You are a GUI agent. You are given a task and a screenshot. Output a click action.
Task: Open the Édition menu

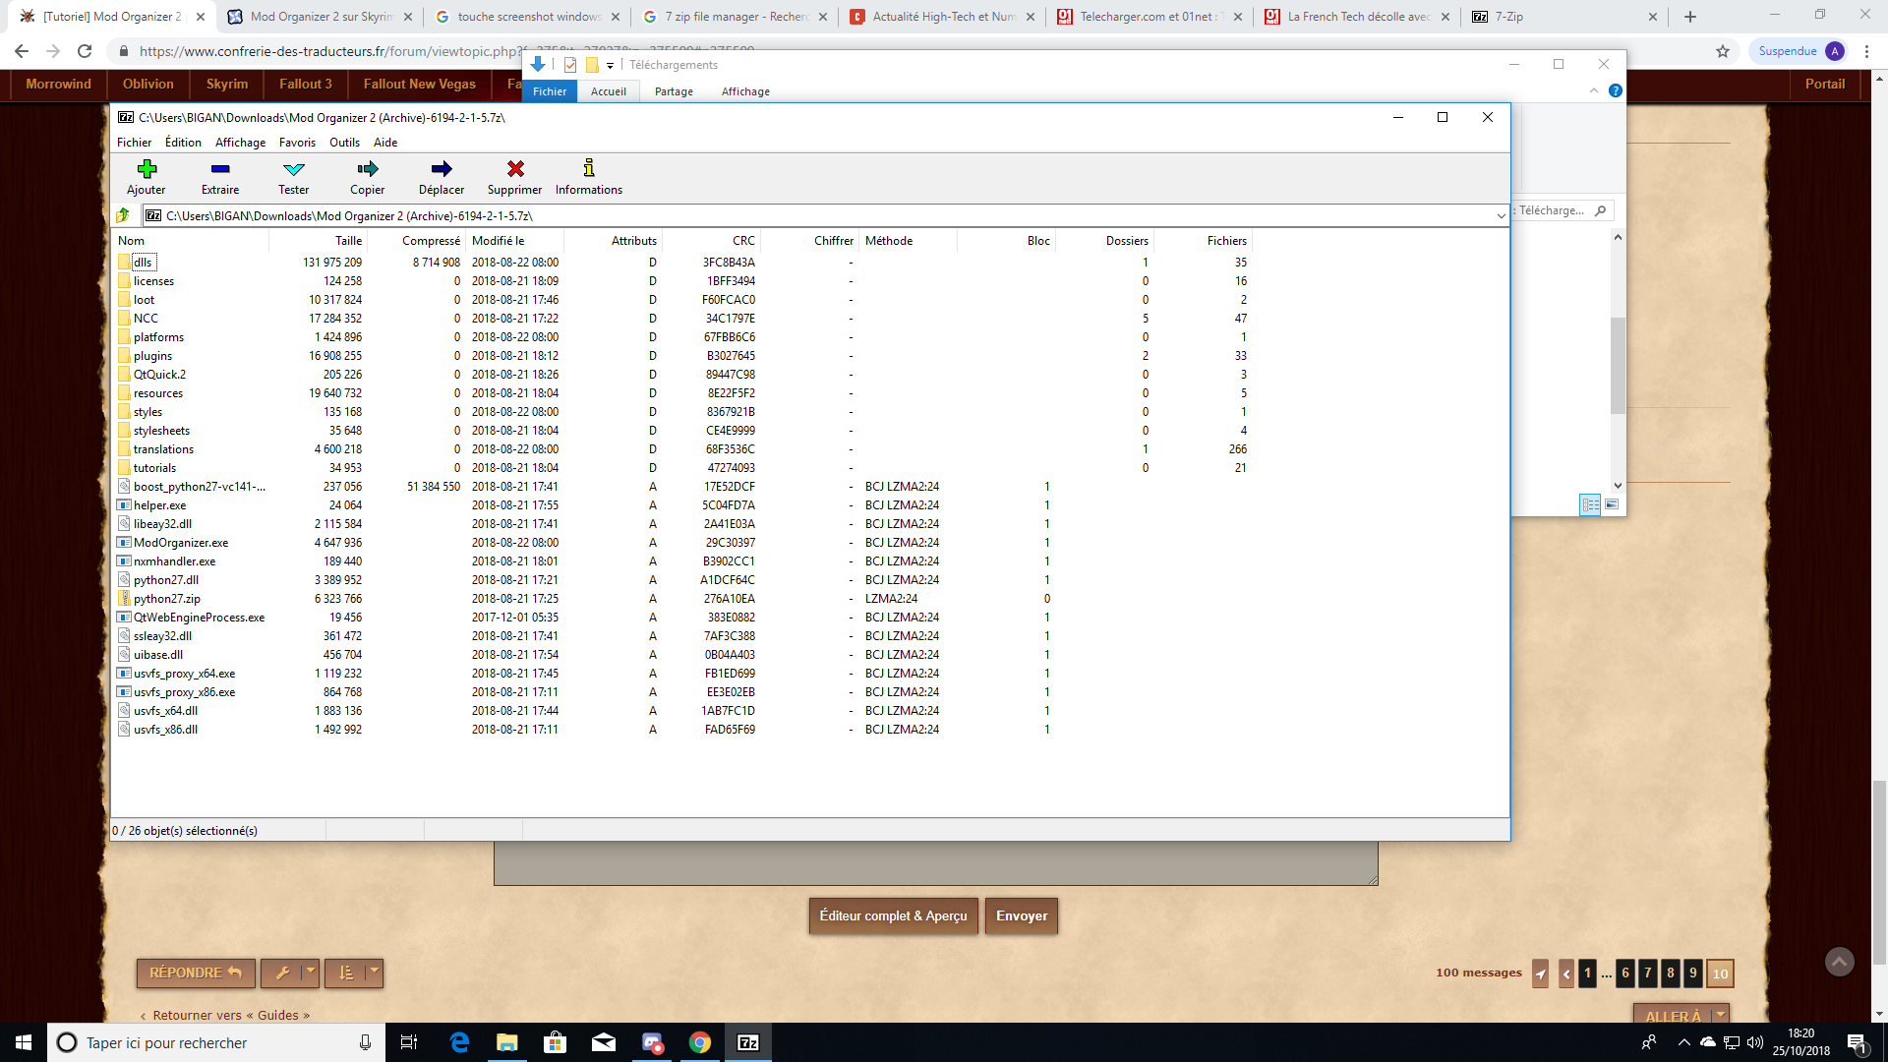(x=183, y=143)
